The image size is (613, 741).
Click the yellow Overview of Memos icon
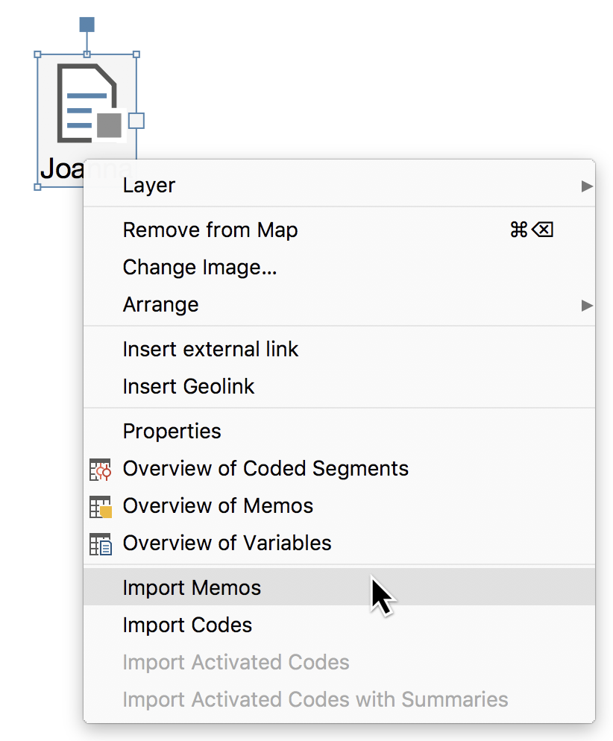99,505
